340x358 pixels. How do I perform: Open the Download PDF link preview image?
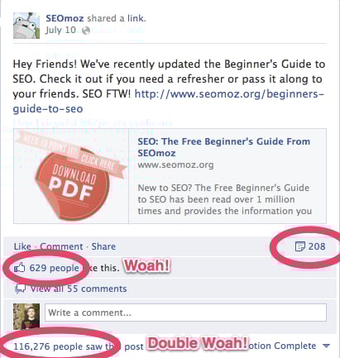(x=71, y=176)
